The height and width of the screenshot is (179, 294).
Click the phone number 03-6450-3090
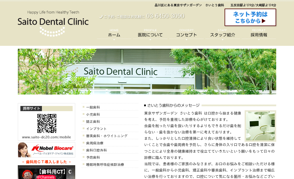pos(165,16)
